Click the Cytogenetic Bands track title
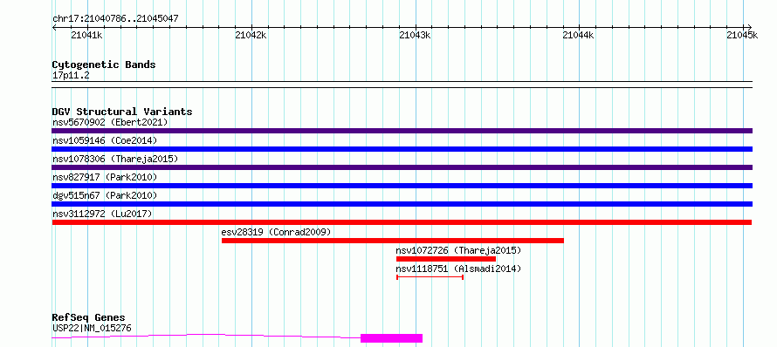This screenshot has width=777, height=347. tap(104, 65)
